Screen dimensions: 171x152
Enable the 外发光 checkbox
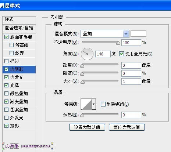click(6, 118)
